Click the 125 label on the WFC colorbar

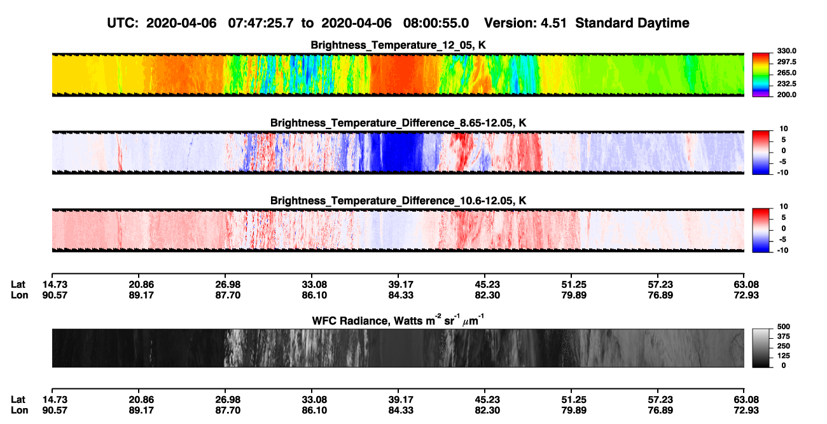[x=783, y=356]
